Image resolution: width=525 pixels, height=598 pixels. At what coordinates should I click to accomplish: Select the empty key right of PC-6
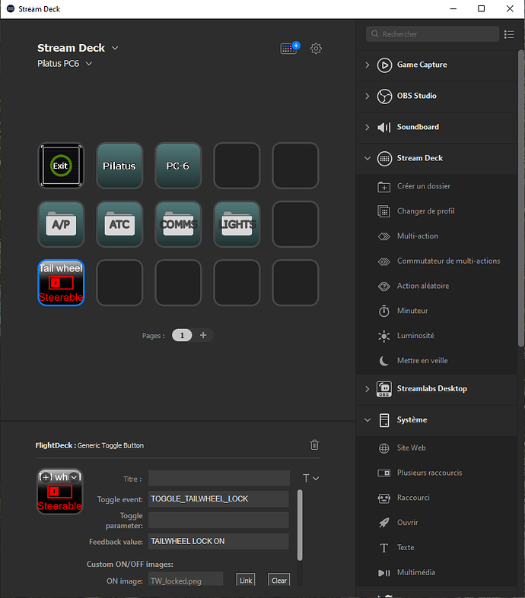tap(237, 166)
